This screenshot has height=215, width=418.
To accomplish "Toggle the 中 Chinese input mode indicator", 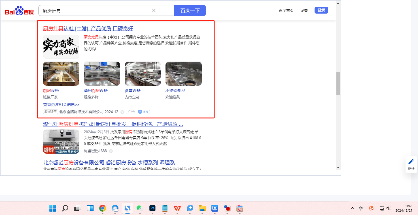I will click(x=360, y=208).
